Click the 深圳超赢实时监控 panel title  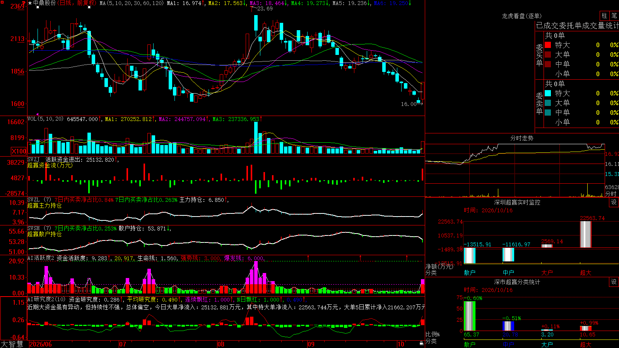coord(517,202)
